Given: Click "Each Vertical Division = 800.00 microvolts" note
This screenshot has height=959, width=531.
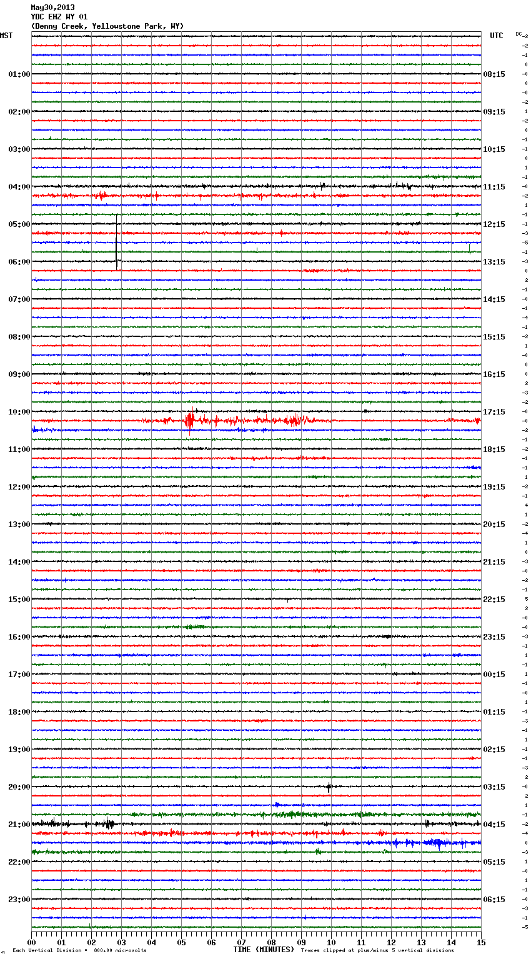Looking at the screenshot, I should click(80, 950).
